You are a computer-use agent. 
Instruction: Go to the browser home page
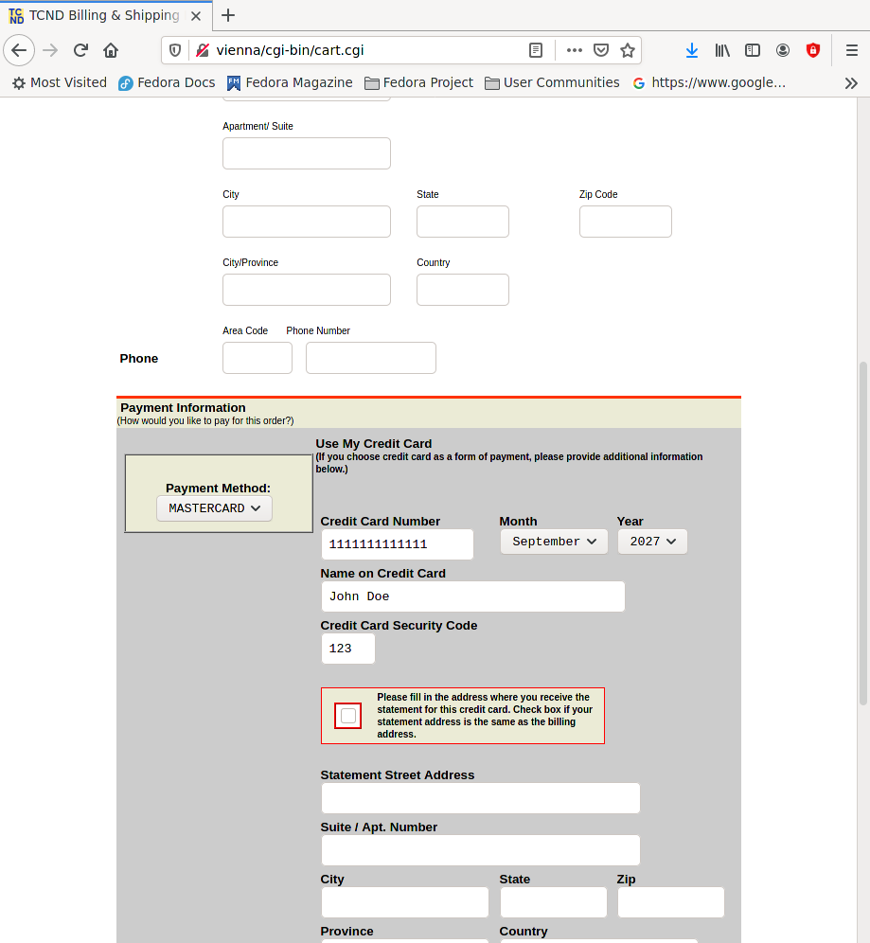[111, 50]
